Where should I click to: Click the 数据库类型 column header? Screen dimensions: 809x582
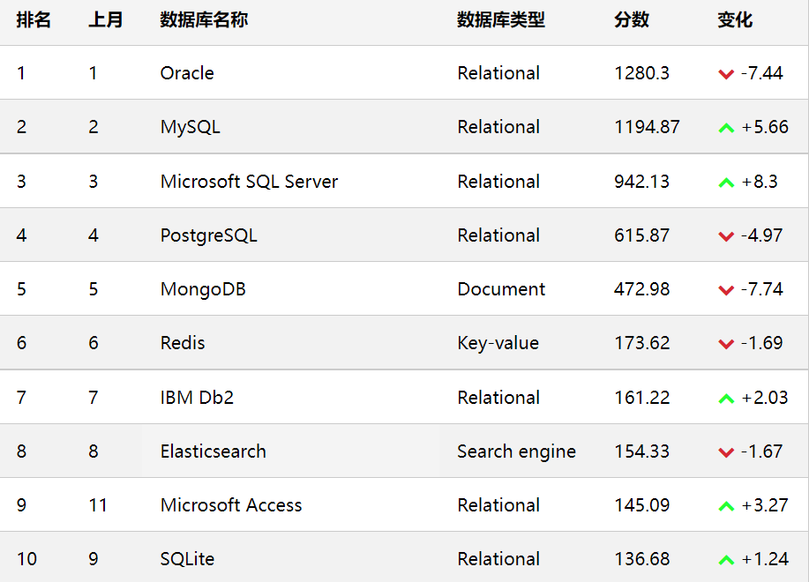pyautogui.click(x=501, y=20)
